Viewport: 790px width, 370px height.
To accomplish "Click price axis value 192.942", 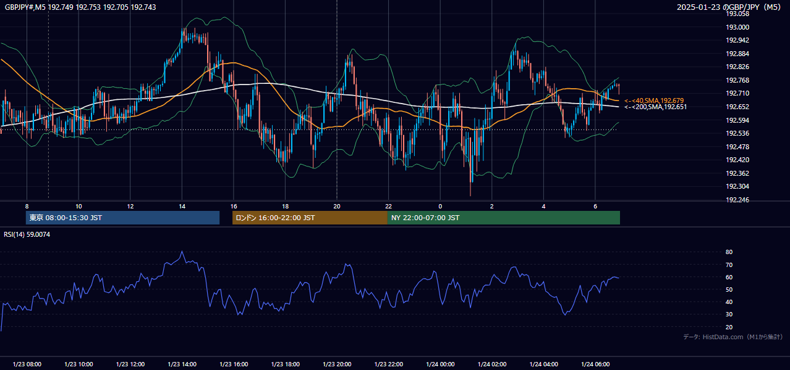I will 737,40.
